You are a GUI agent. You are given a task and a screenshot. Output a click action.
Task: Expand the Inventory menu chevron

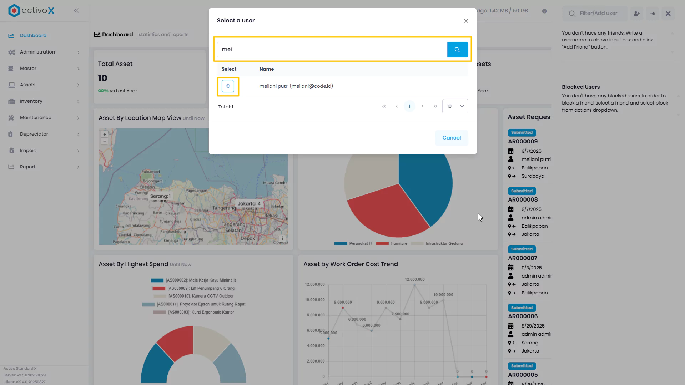tap(78, 101)
